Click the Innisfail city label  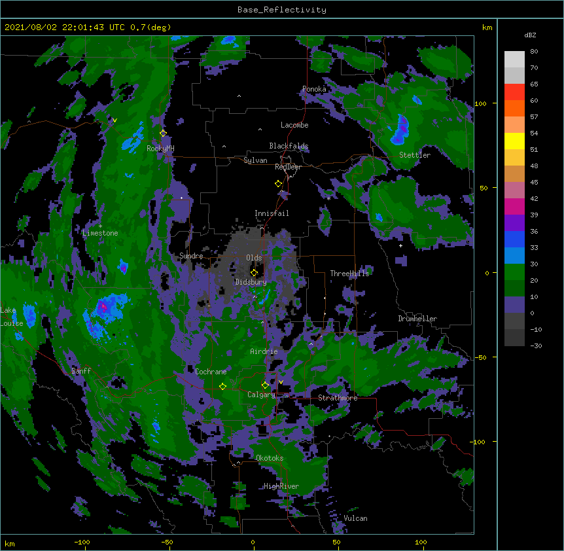click(x=272, y=213)
